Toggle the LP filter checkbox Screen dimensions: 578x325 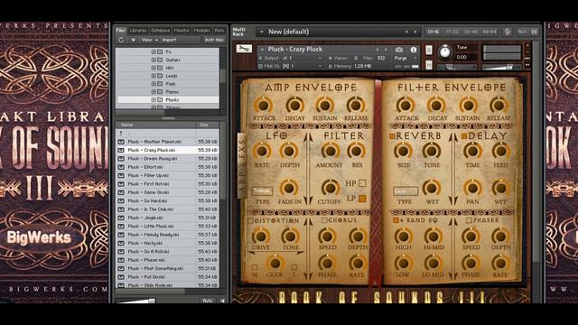[362, 199]
